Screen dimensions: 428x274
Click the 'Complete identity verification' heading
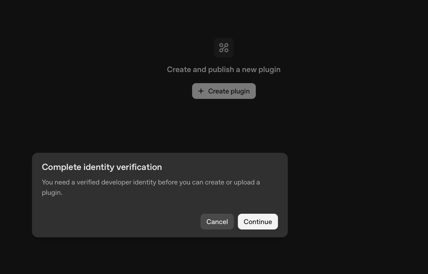click(x=102, y=167)
